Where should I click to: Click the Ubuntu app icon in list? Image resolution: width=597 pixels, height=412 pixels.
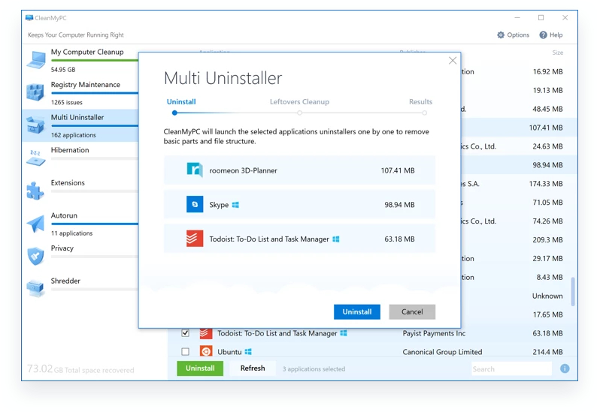pos(206,351)
